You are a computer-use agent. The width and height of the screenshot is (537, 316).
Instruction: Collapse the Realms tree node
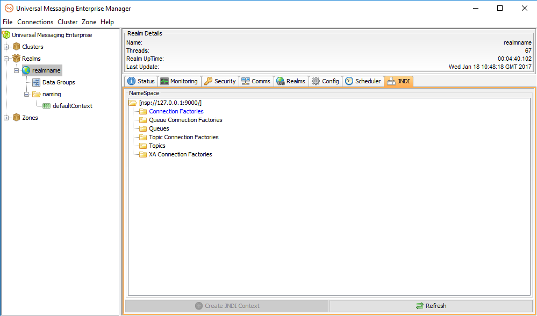6,59
